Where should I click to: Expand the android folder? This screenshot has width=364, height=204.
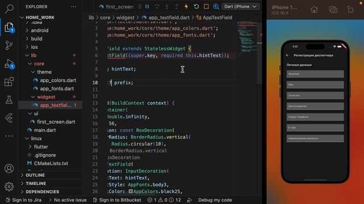[50, 30]
